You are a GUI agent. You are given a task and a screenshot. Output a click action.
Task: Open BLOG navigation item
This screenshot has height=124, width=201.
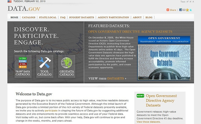(x=149, y=17)
